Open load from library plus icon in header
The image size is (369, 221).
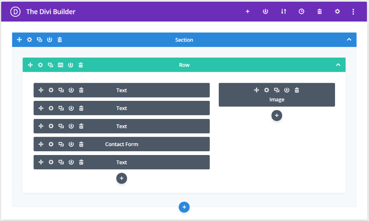[247, 11]
